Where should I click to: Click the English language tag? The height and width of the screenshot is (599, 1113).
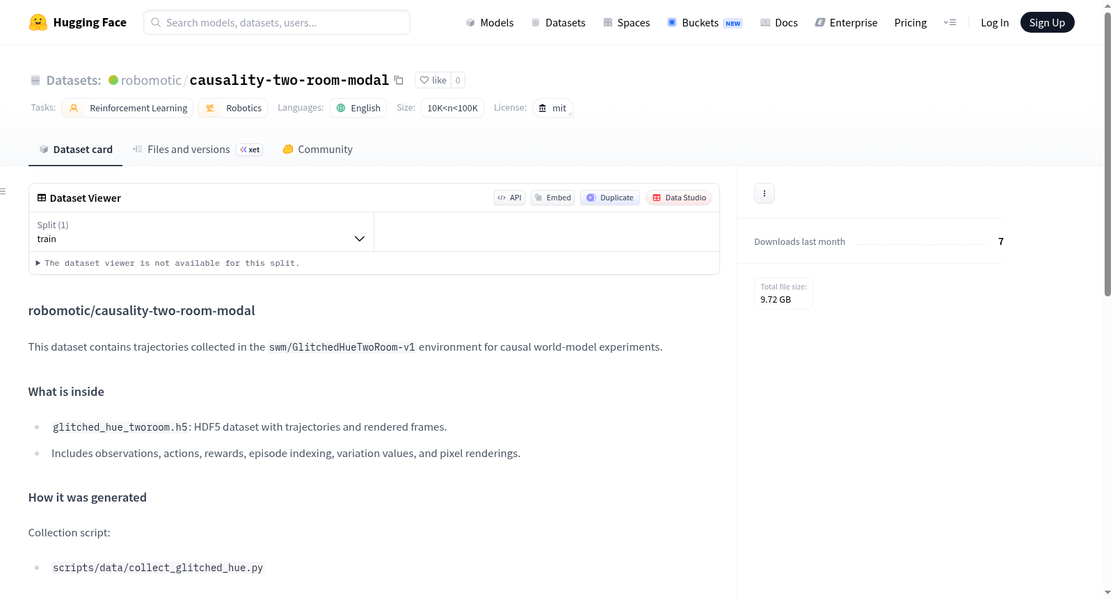(358, 108)
